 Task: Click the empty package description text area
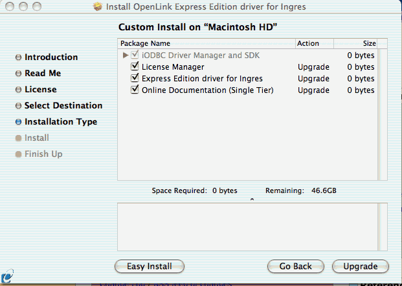[248, 227]
